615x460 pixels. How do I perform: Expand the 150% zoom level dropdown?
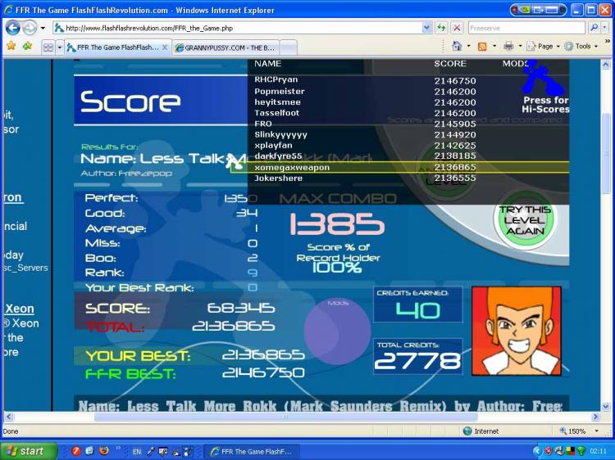[597, 431]
